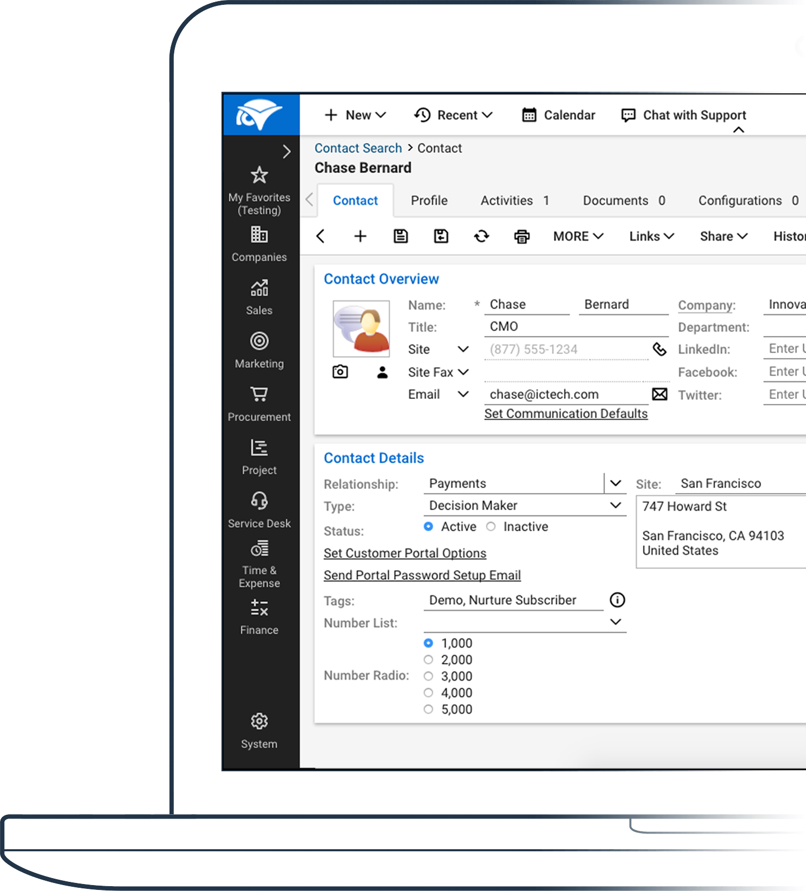Open the Companies module
The image size is (806, 891).
tap(259, 244)
